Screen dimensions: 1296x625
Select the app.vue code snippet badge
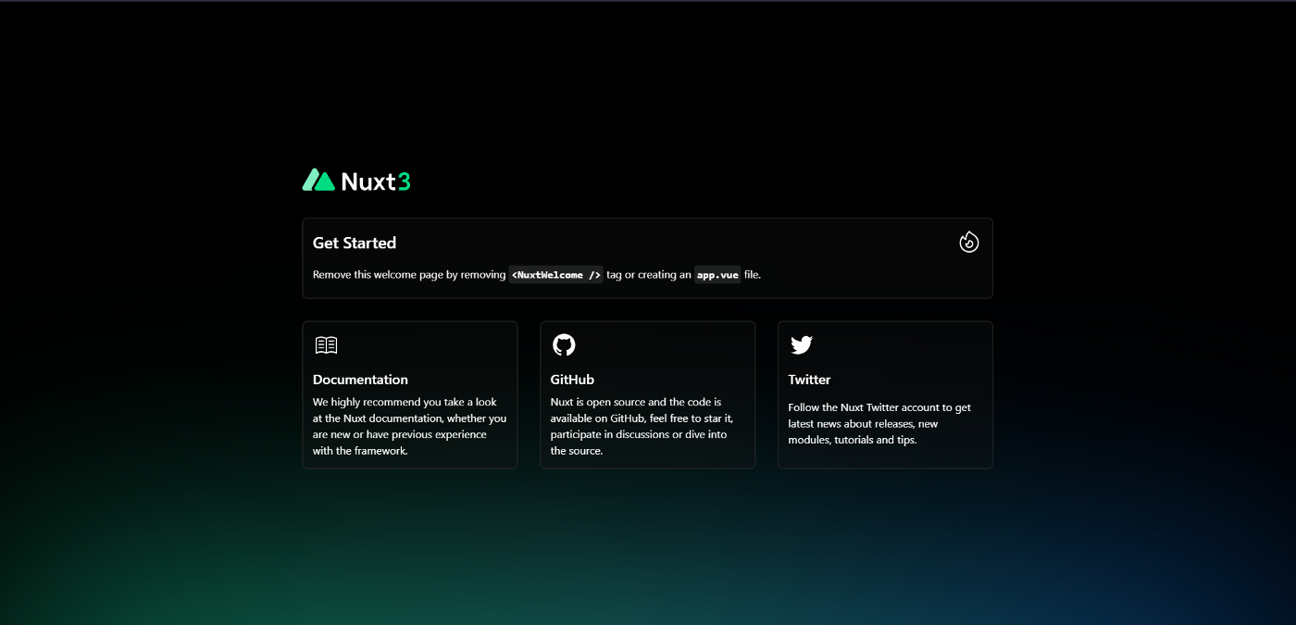[717, 274]
